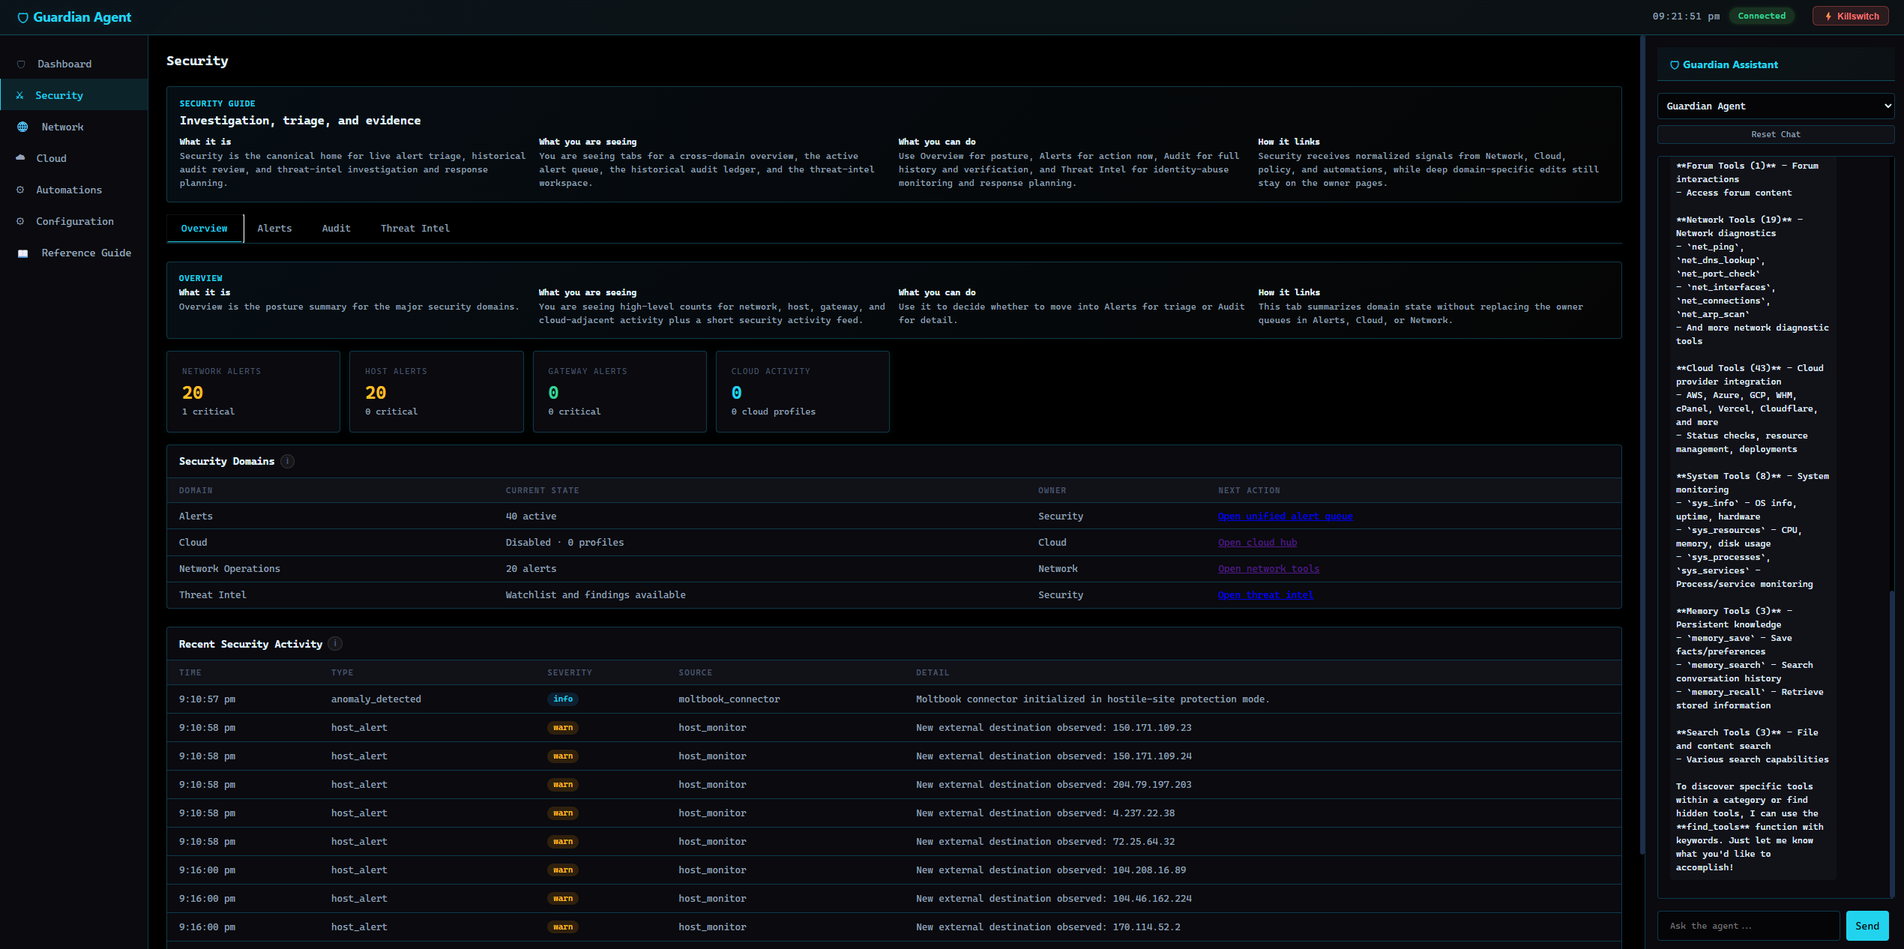Select the anomaly_detected activity type cell
1904x949 pixels.
click(x=376, y=699)
